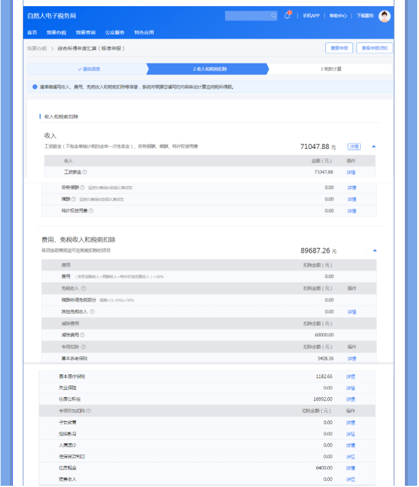Click the blue info icon in notice bar
The image size is (419, 487).
point(35,87)
